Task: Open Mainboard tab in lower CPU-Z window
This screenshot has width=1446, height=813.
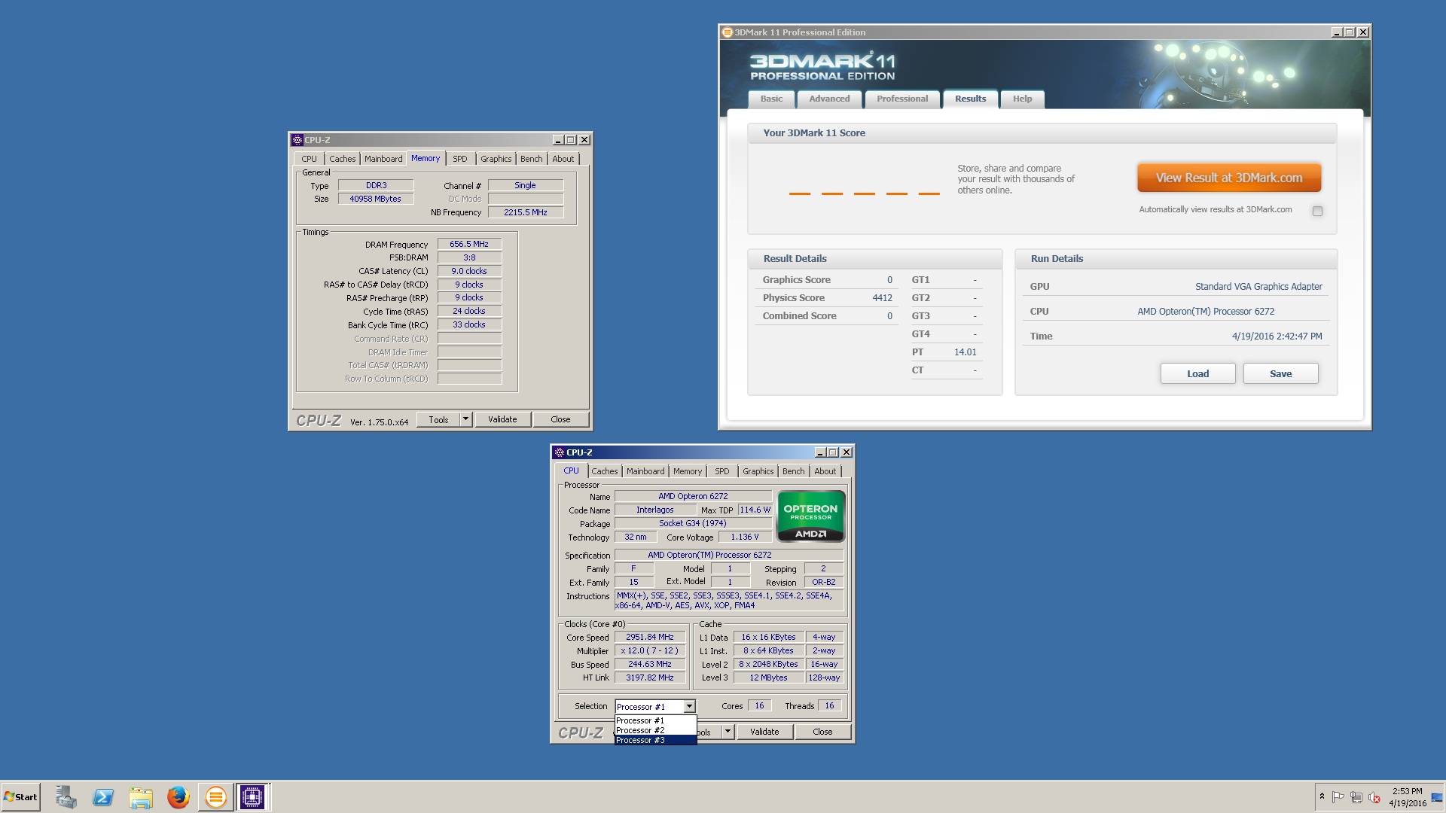Action: 645,471
